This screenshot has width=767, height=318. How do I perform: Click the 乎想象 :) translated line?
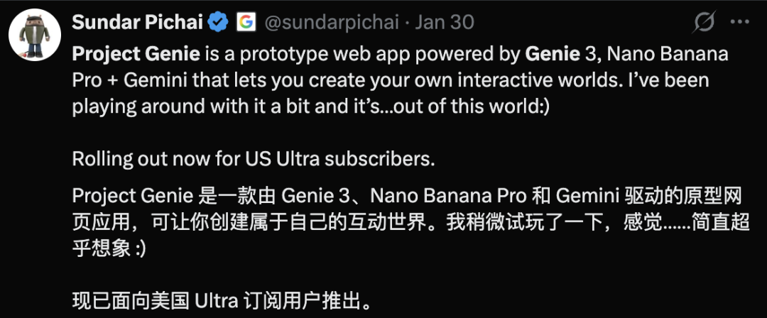(x=109, y=248)
